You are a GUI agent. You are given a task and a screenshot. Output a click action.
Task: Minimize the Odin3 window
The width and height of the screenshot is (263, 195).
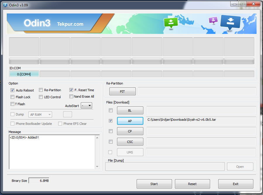pyautogui.click(x=235, y=4)
